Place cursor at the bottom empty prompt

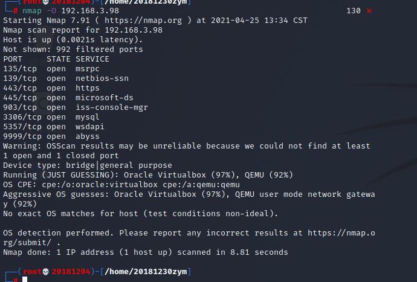pyautogui.click(x=25, y=280)
